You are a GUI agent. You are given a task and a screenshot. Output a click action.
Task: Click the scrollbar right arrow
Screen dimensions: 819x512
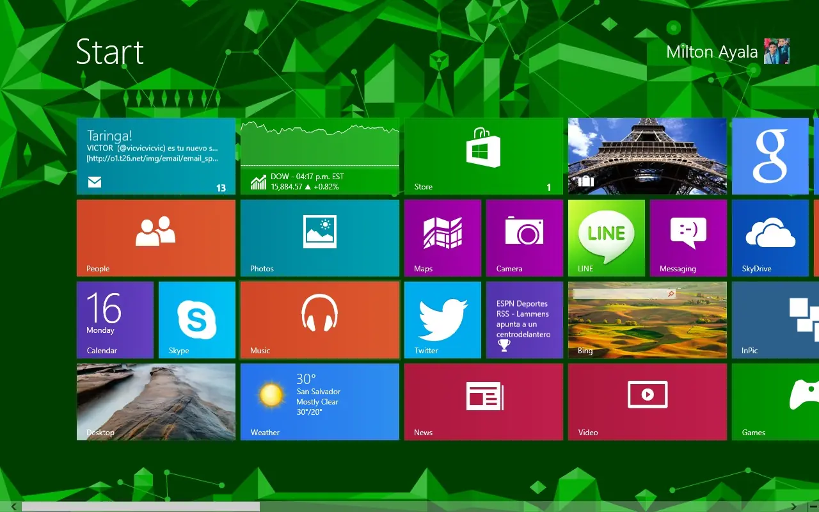pos(794,507)
